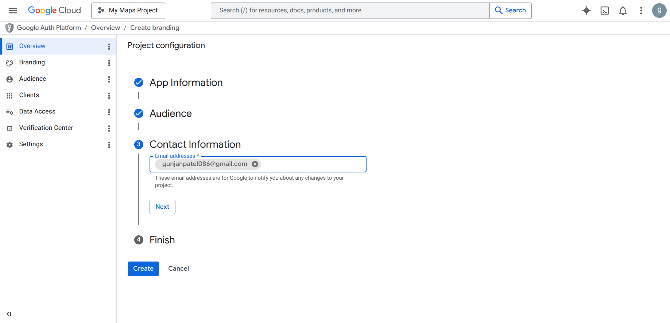This screenshot has width=670, height=323.
Task: Click the Data Access list-gear icon
Action: [x=10, y=112]
